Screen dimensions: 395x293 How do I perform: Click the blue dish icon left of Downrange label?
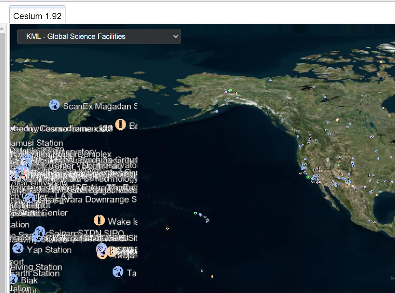(29, 198)
